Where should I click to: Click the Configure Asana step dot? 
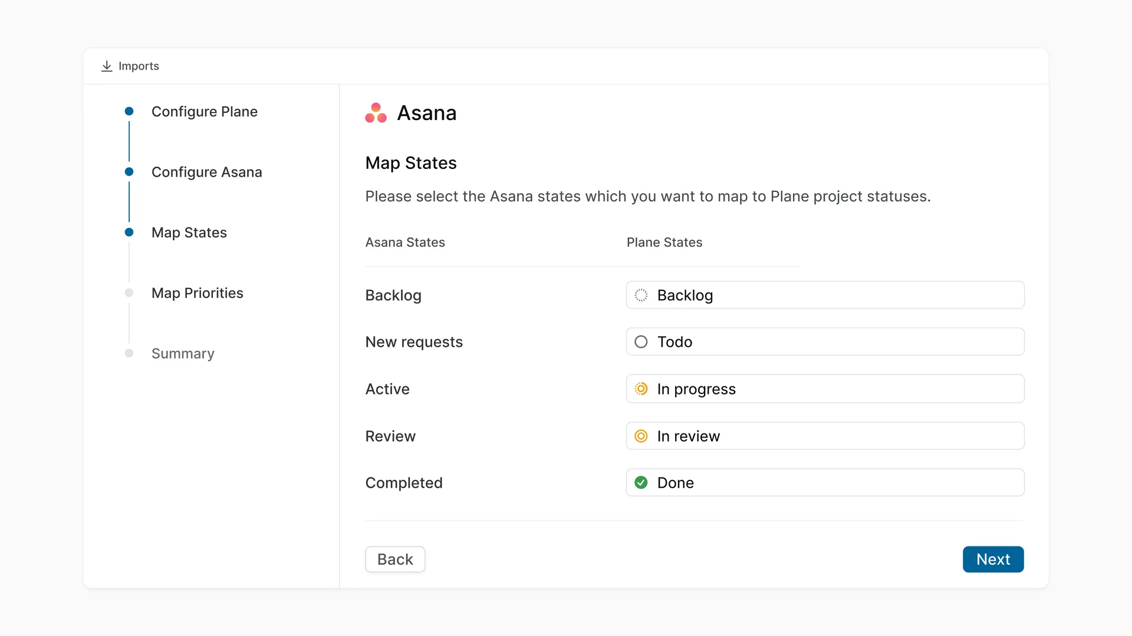tap(129, 172)
